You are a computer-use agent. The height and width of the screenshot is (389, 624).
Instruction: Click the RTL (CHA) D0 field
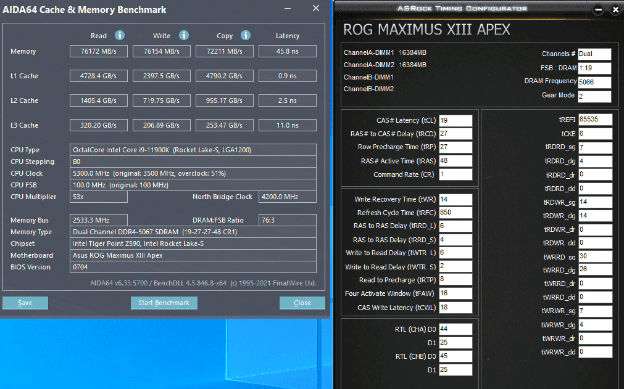(x=456, y=329)
